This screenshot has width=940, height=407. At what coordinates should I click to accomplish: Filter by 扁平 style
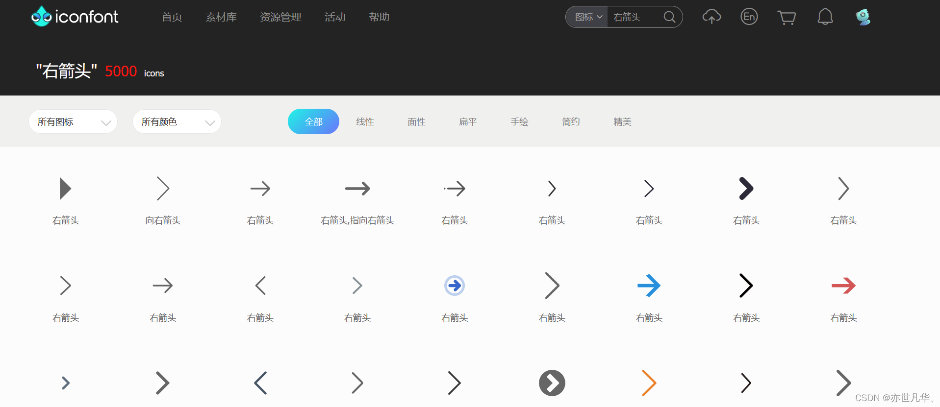pyautogui.click(x=468, y=121)
